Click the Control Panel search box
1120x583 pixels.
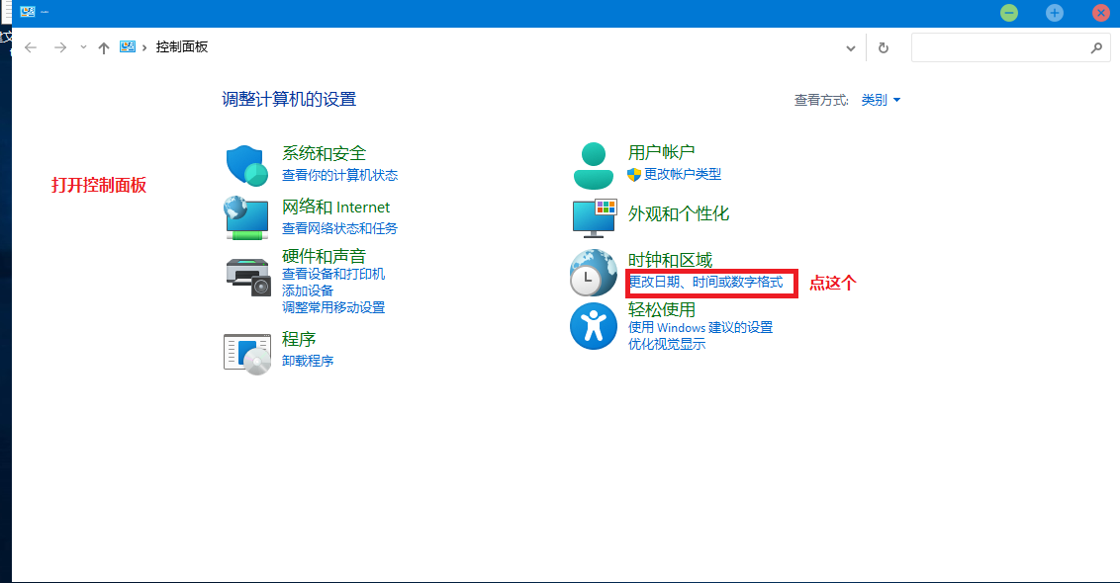tap(999, 47)
